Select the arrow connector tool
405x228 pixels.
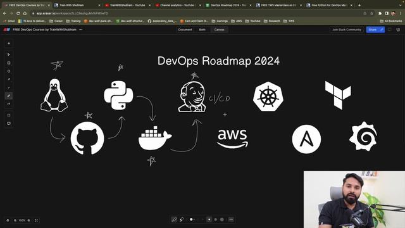(x=9, y=79)
